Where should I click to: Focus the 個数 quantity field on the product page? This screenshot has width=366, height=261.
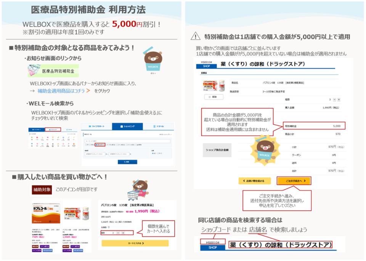pos(110,233)
